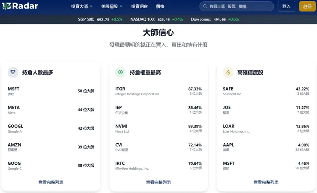
Task: Click the 43.22% value for SAFE
Action: point(302,89)
